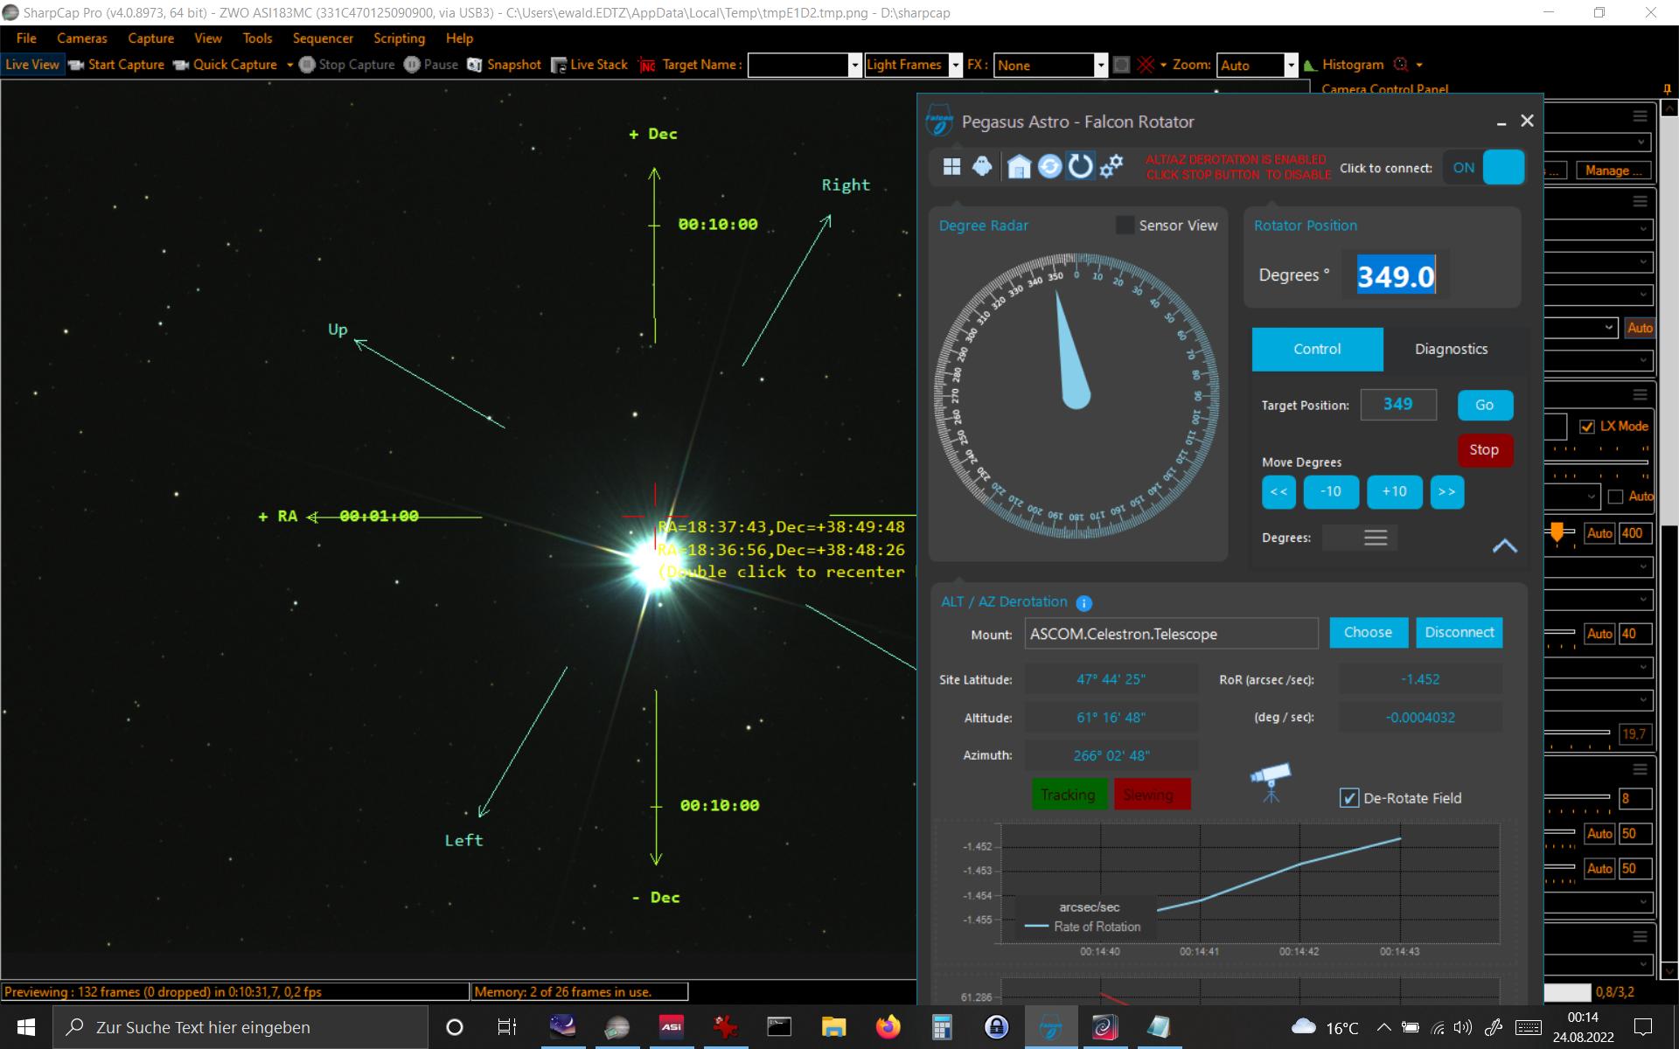Image resolution: width=1679 pixels, height=1049 pixels.
Task: Click the ALT/AZ Derotation info icon
Action: (1083, 603)
